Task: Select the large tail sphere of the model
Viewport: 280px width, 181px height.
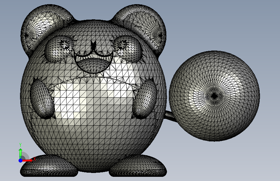Action: click(x=214, y=96)
